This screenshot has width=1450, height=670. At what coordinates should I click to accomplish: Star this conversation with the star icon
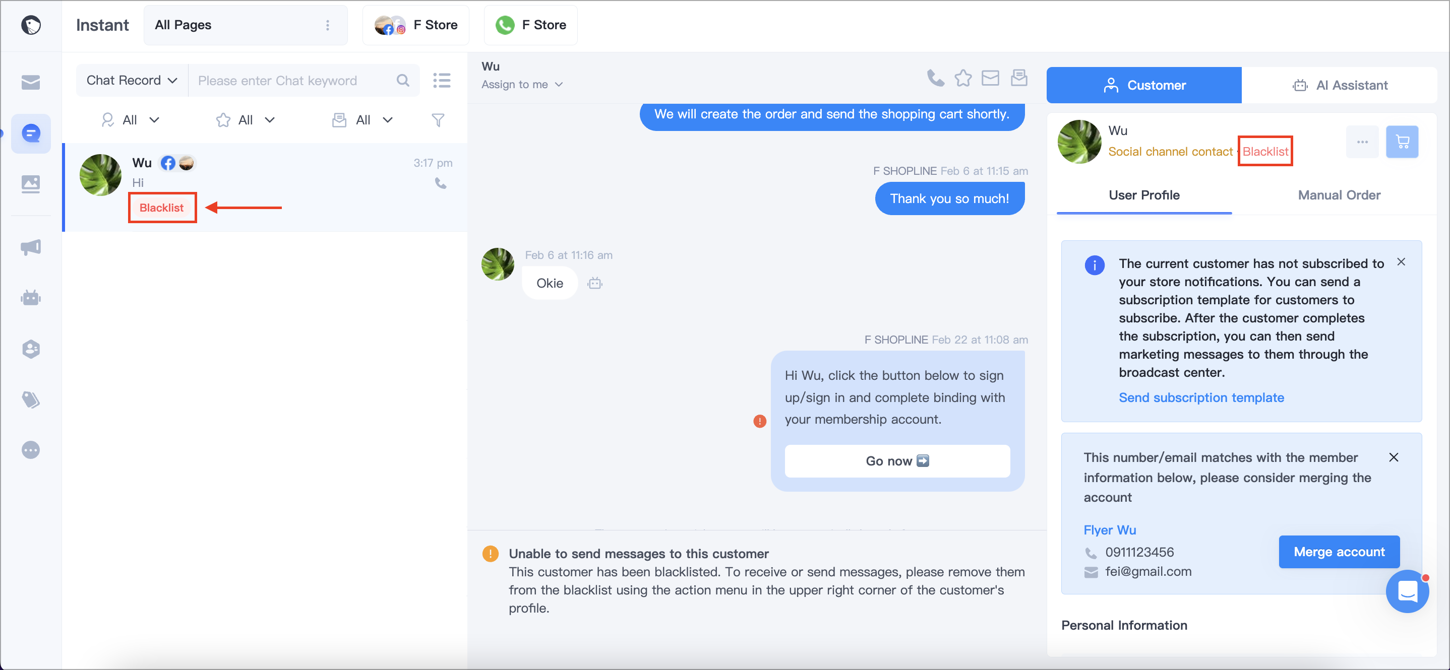(x=963, y=78)
